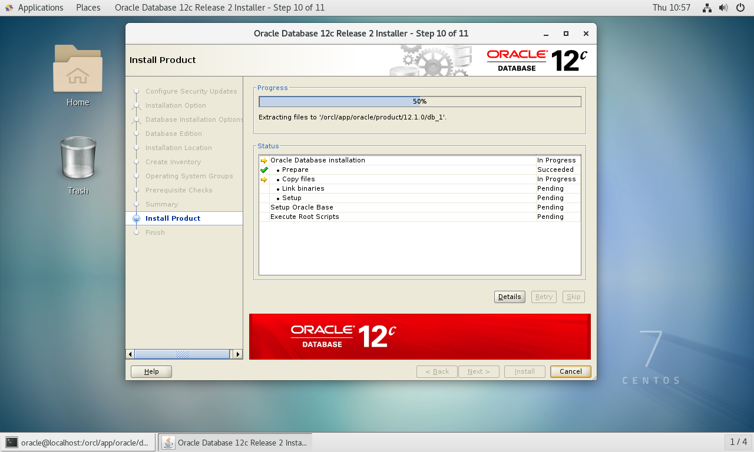Image resolution: width=754 pixels, height=452 pixels.
Task: Switch to the Oracle Database Installer taskbar entry
Action: 235,442
